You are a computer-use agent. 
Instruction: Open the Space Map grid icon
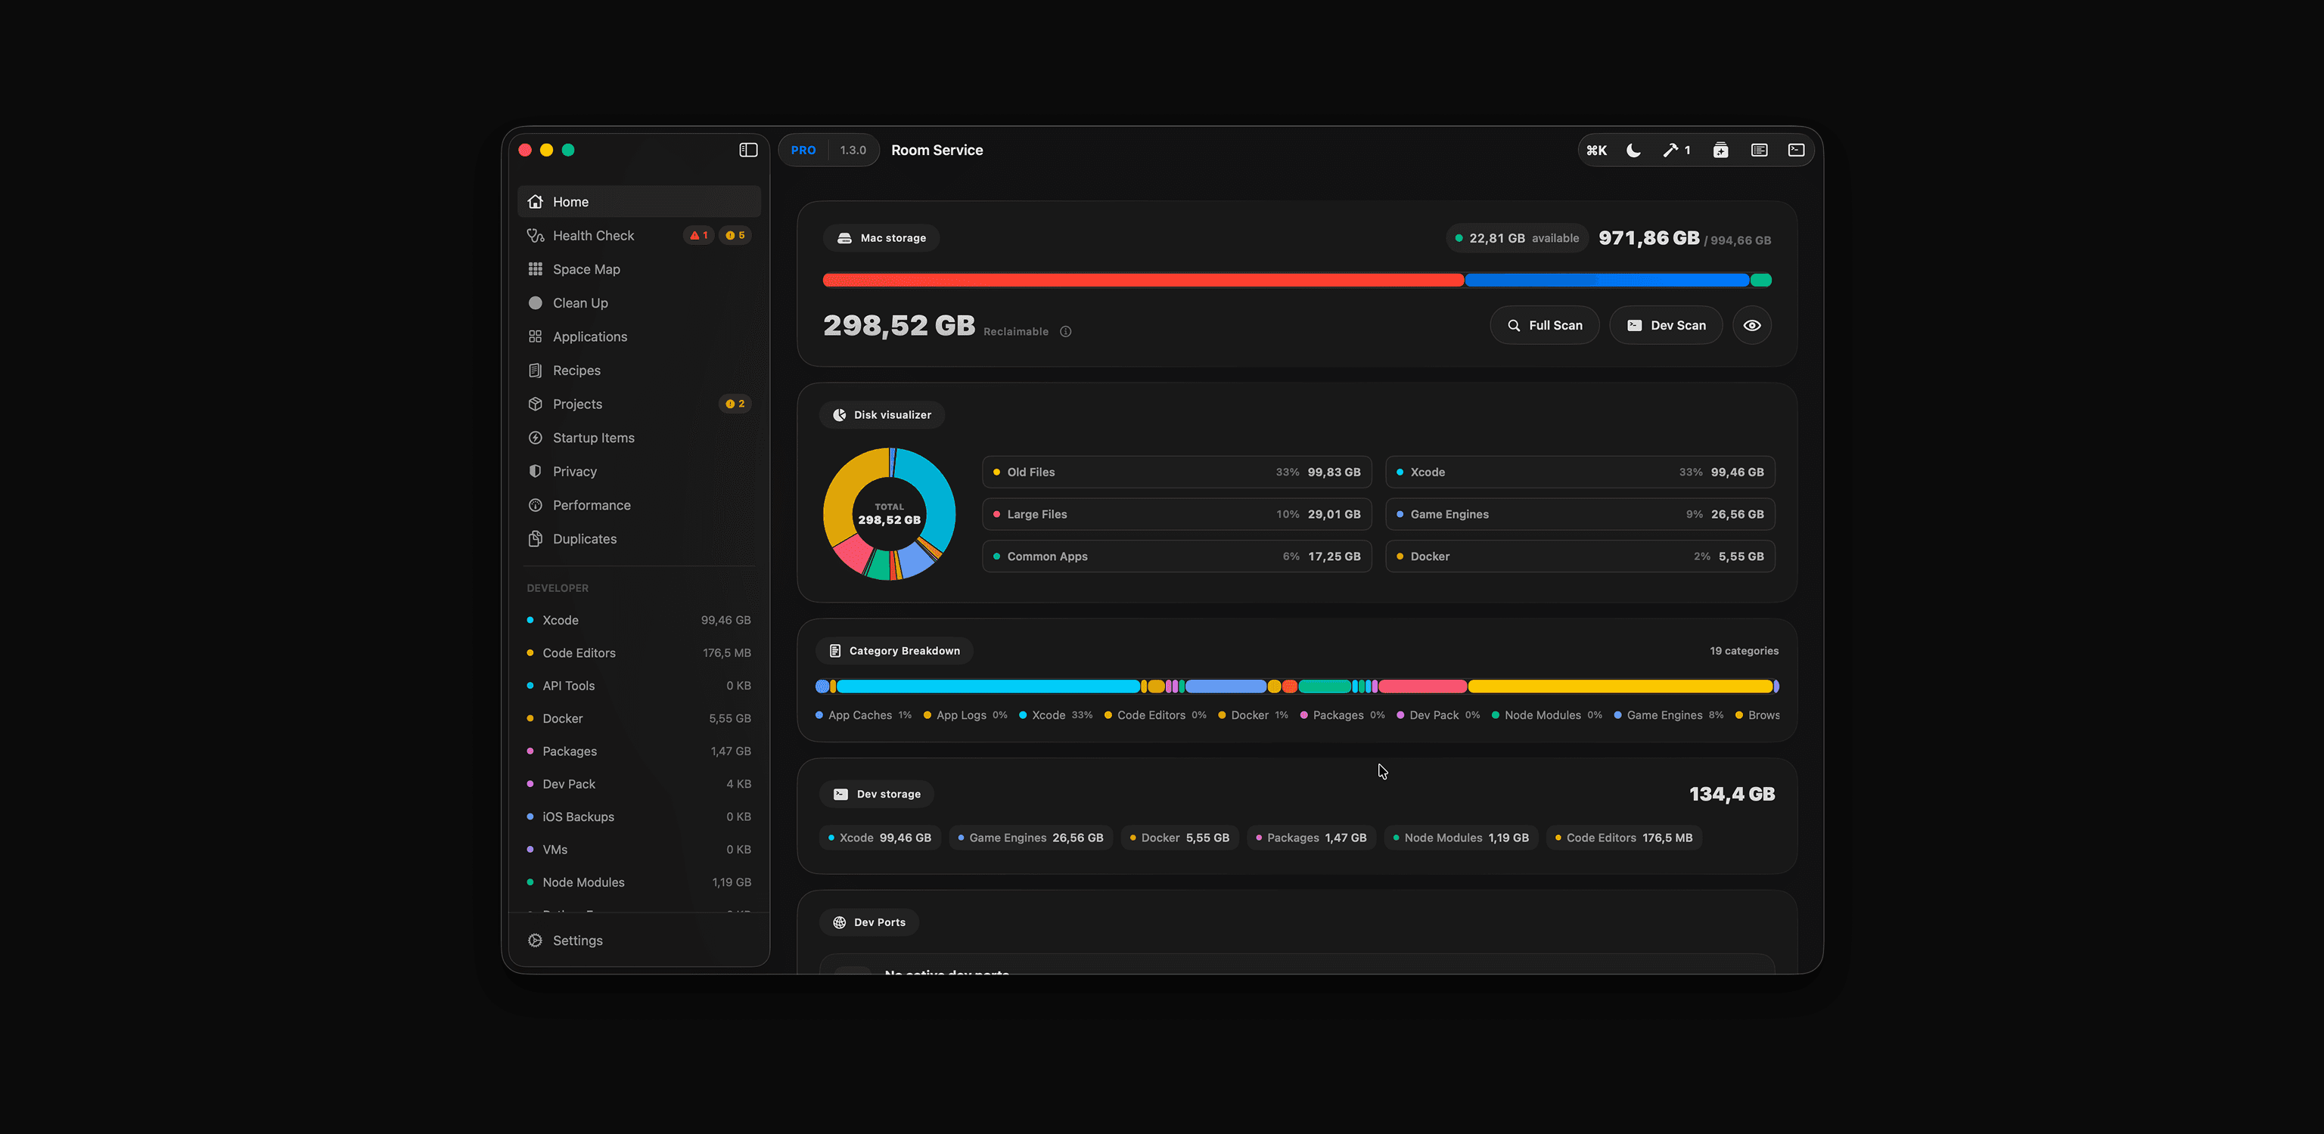535,270
